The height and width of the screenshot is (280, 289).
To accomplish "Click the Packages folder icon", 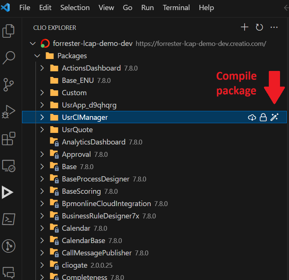I will [x=50, y=56].
